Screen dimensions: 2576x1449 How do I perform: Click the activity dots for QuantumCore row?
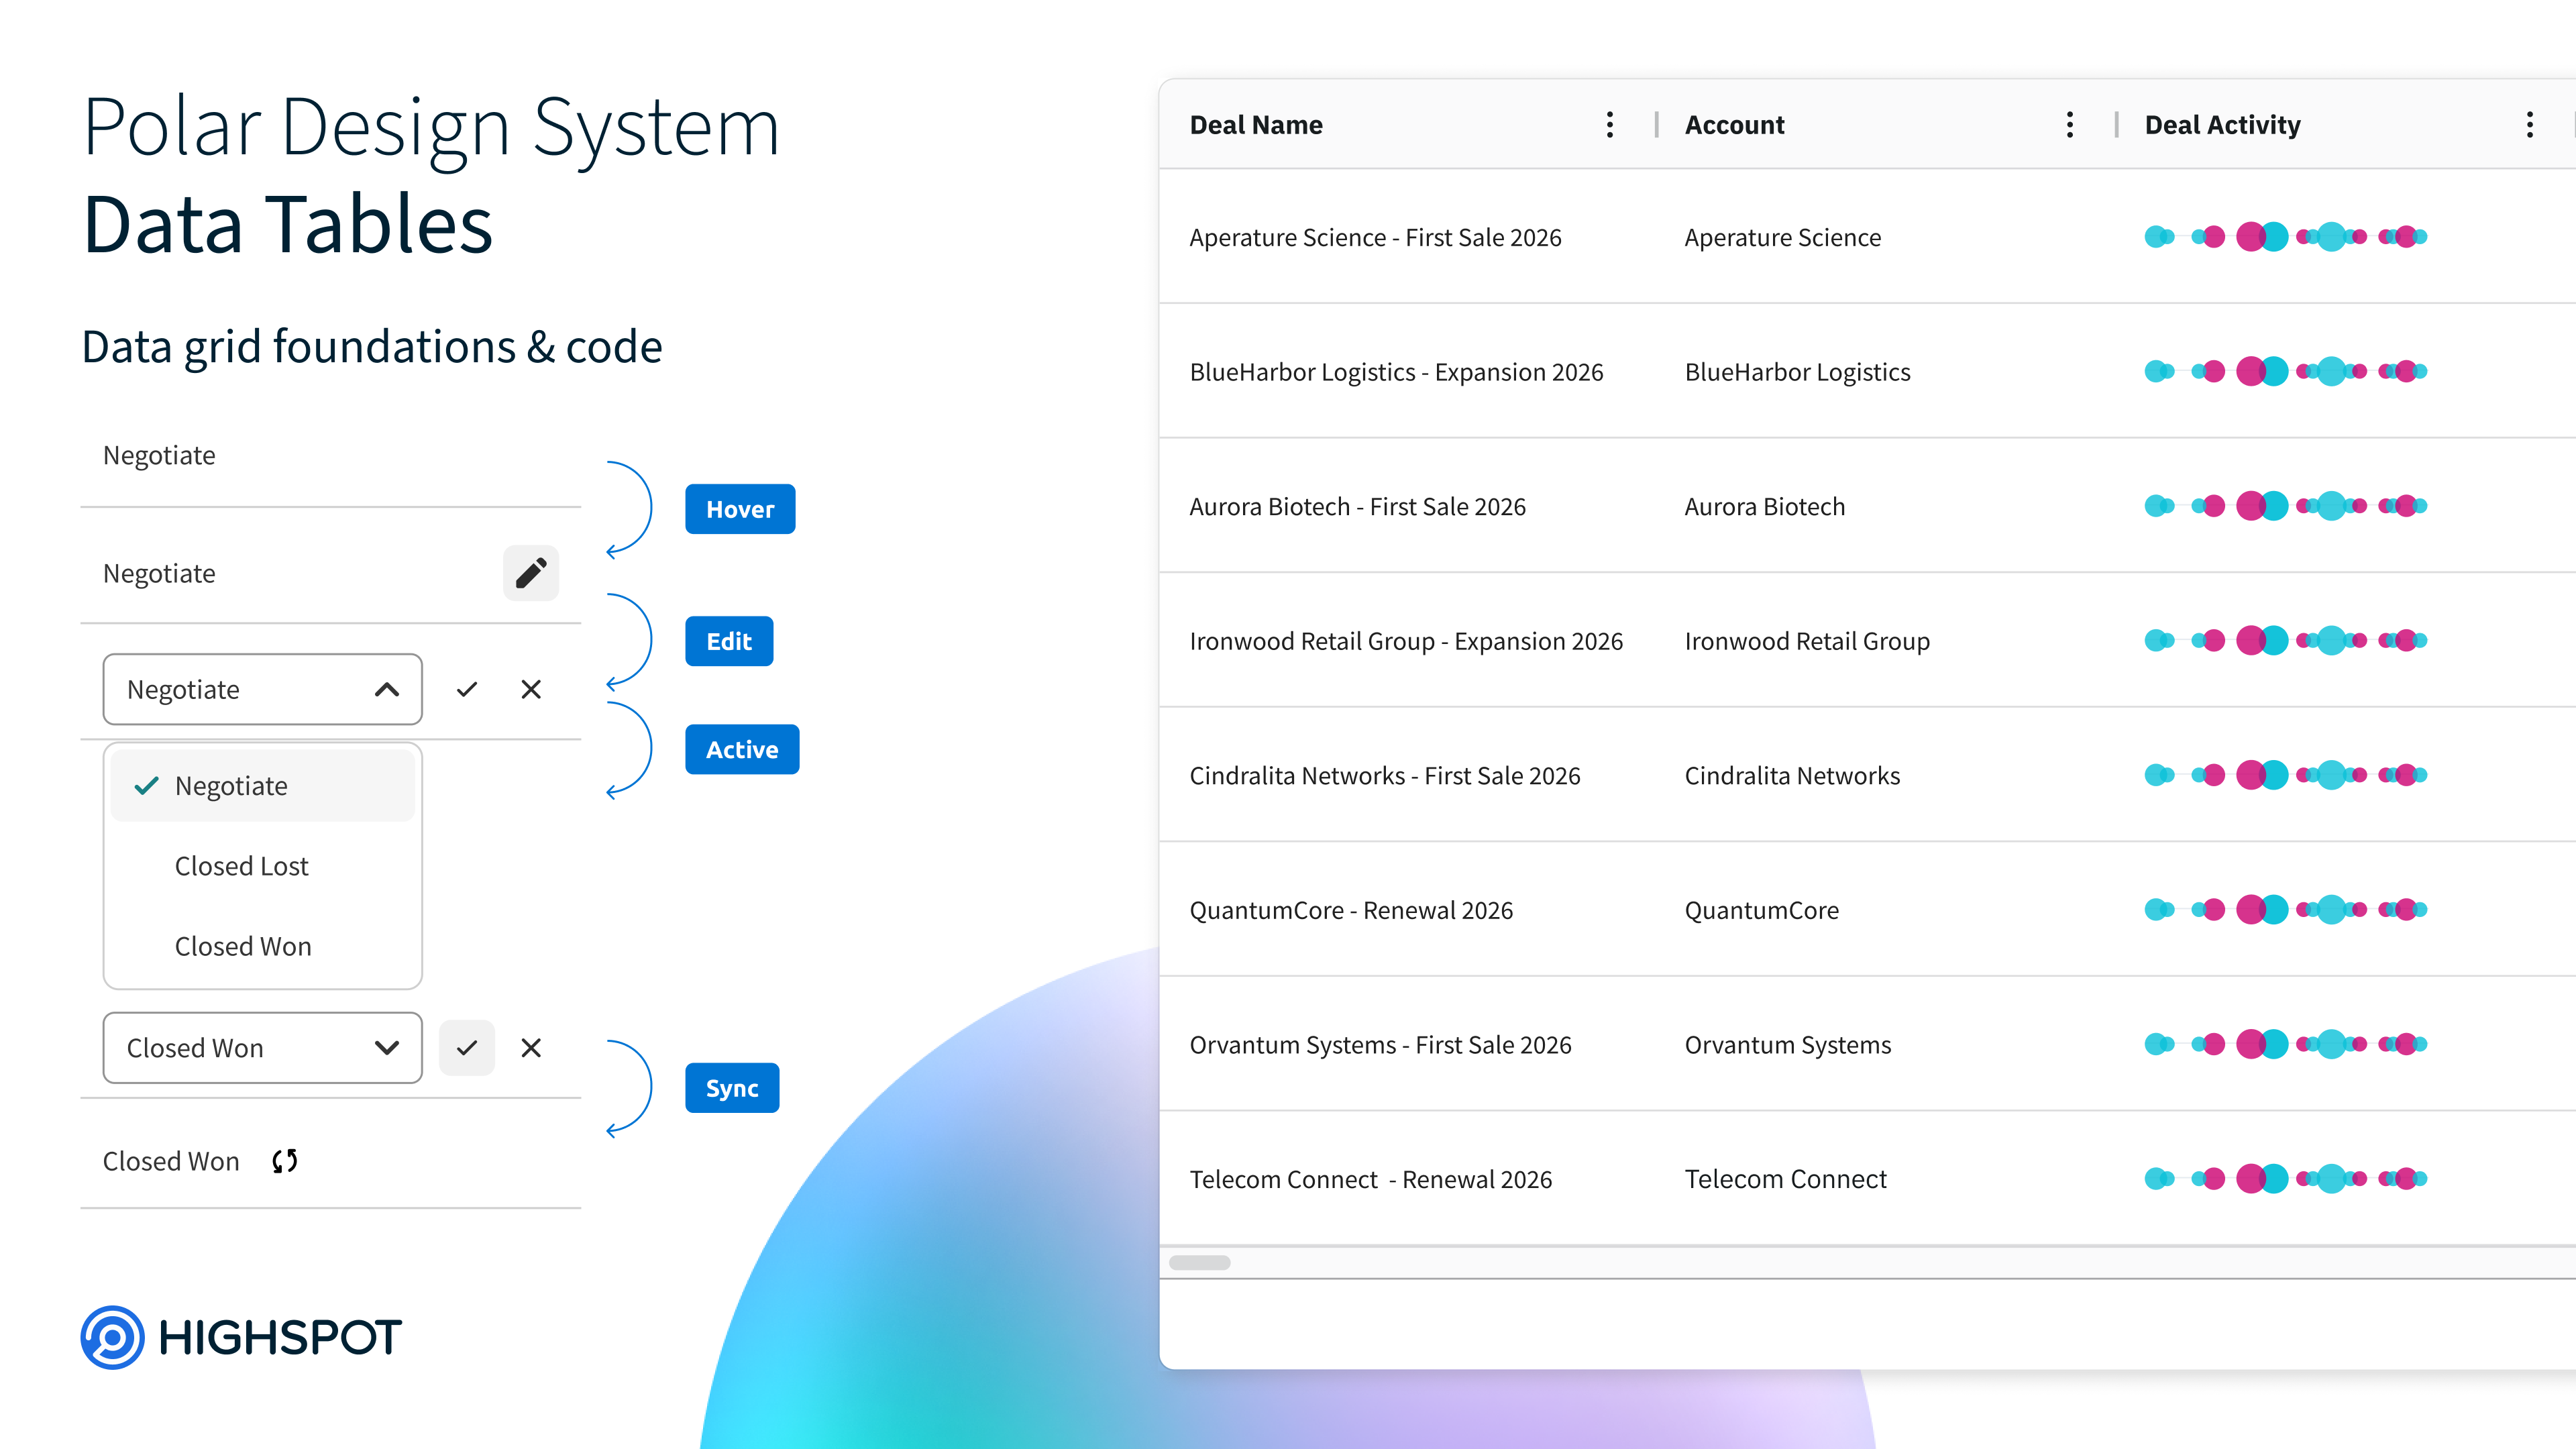[x=2286, y=909]
